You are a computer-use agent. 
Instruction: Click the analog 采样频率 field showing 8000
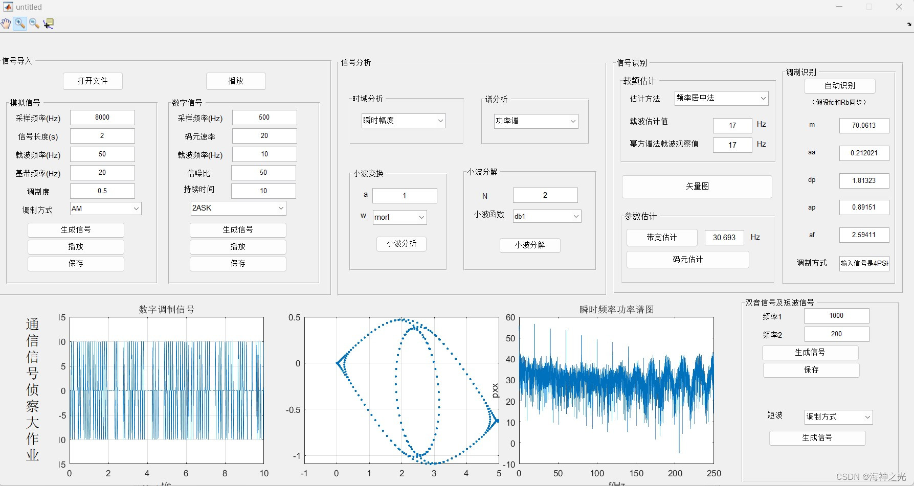coord(102,118)
